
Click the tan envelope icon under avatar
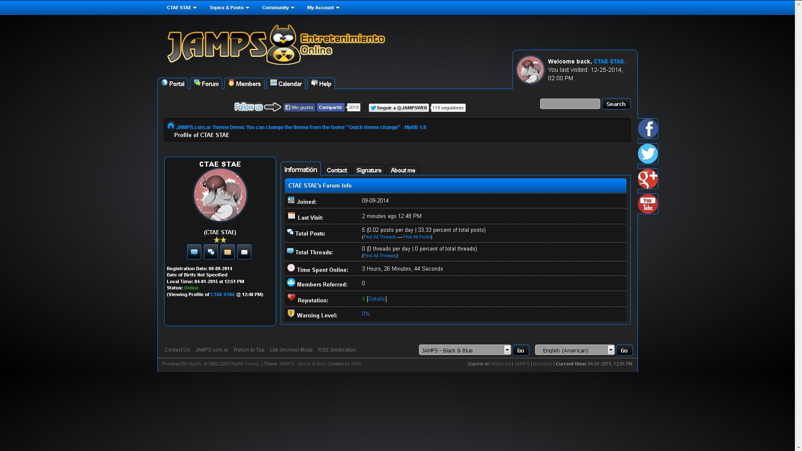point(228,252)
